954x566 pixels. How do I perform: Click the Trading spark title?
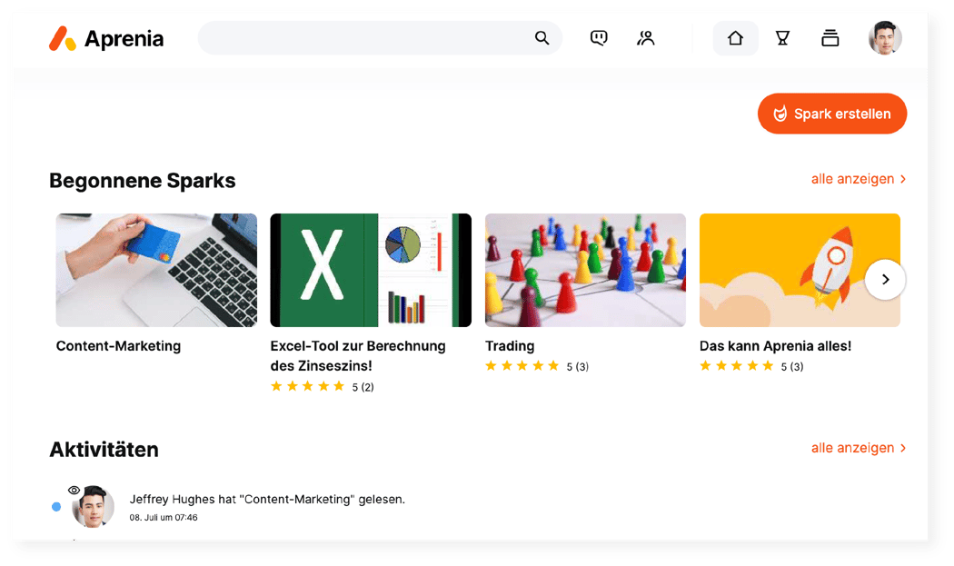pyautogui.click(x=510, y=346)
